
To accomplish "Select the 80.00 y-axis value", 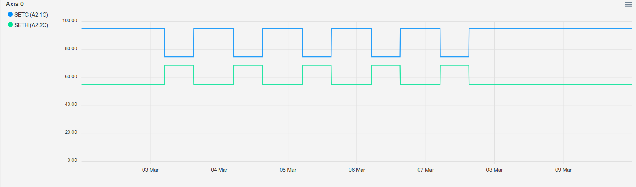I will [x=71, y=49].
